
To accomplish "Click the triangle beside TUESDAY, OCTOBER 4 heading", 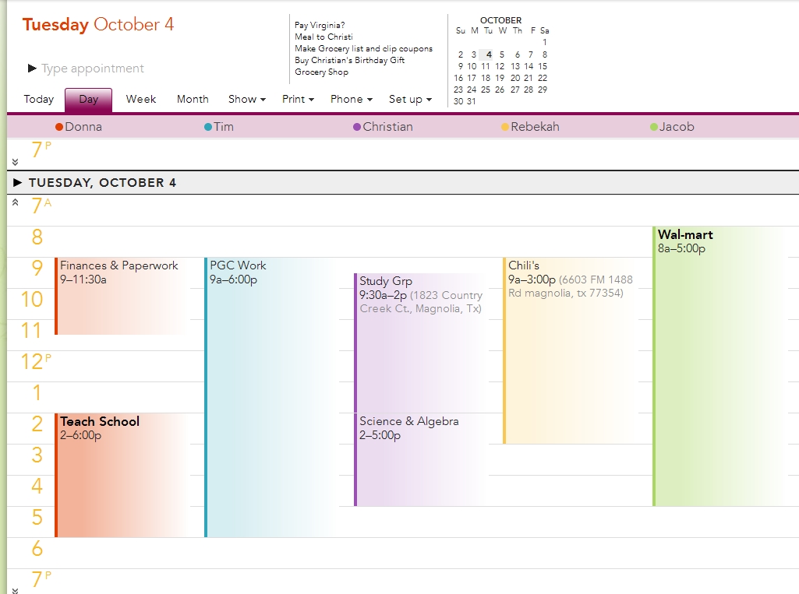I will [x=17, y=182].
